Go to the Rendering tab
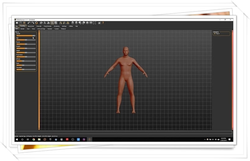The width and height of the screenshot is (250, 161). tap(57, 26)
